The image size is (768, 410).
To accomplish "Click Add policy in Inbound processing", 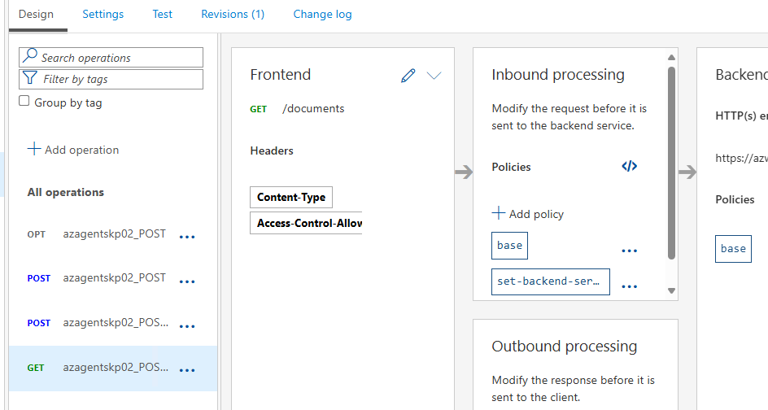I will tap(528, 214).
